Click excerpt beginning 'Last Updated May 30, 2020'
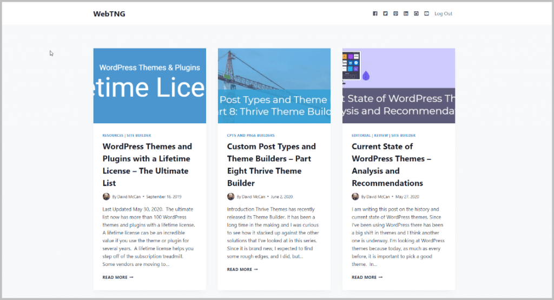 pyautogui.click(x=149, y=236)
